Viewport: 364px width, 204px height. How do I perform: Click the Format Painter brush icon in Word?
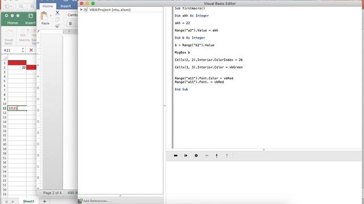tap(57, 25)
